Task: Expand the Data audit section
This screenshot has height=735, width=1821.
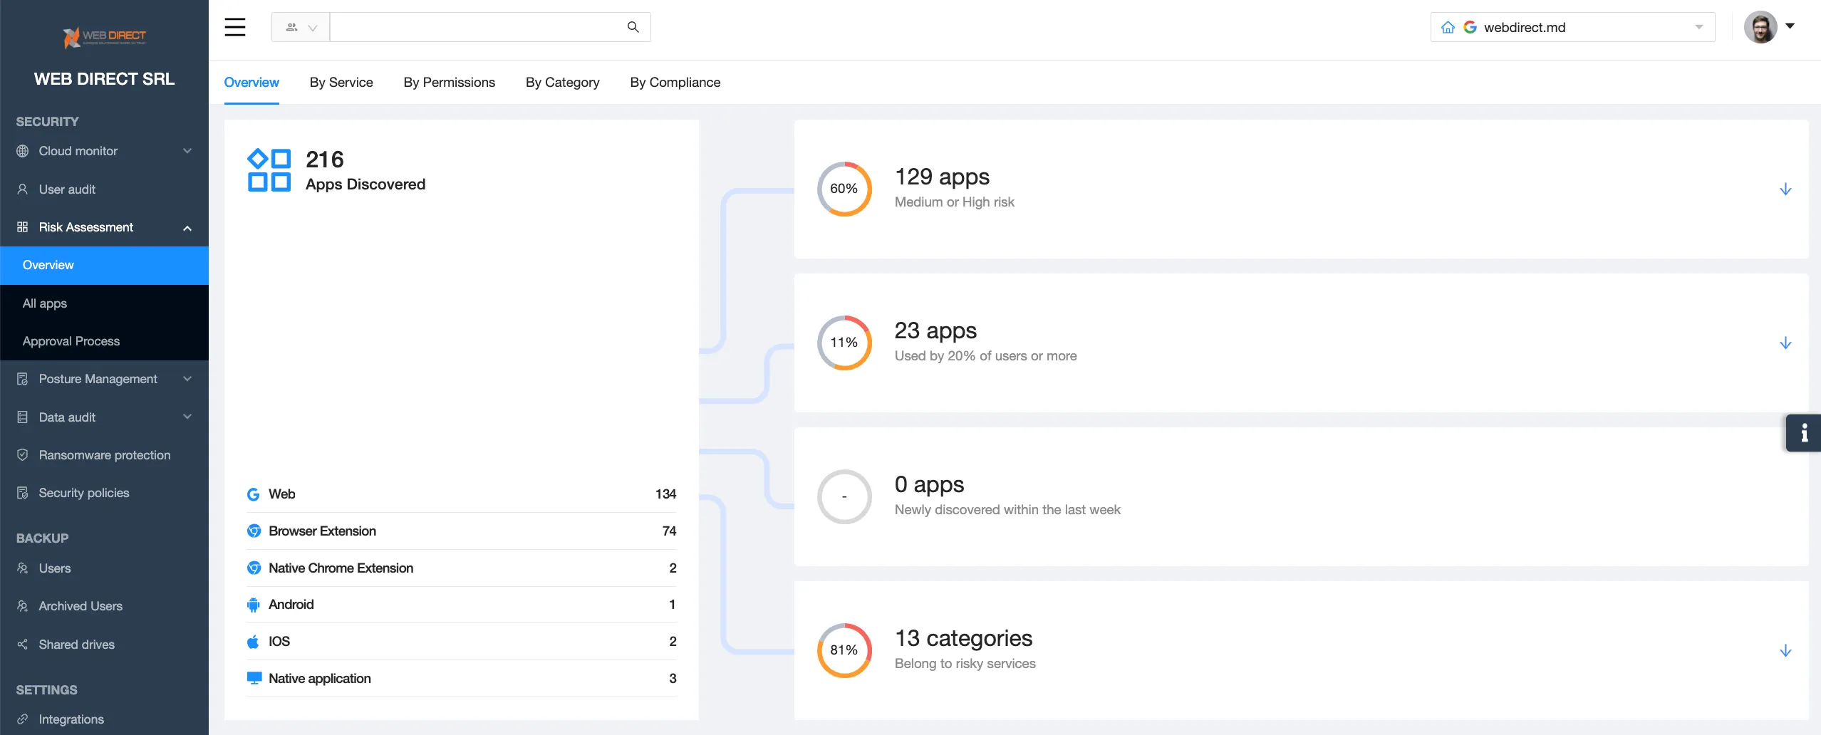Action: coord(67,417)
